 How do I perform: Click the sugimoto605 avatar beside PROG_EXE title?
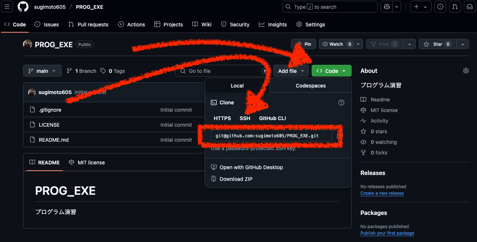27,44
